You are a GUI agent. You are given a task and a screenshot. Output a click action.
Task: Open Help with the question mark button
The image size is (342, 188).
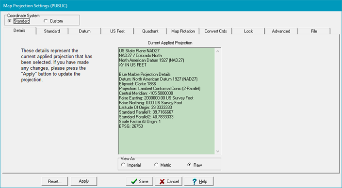(x=199, y=181)
